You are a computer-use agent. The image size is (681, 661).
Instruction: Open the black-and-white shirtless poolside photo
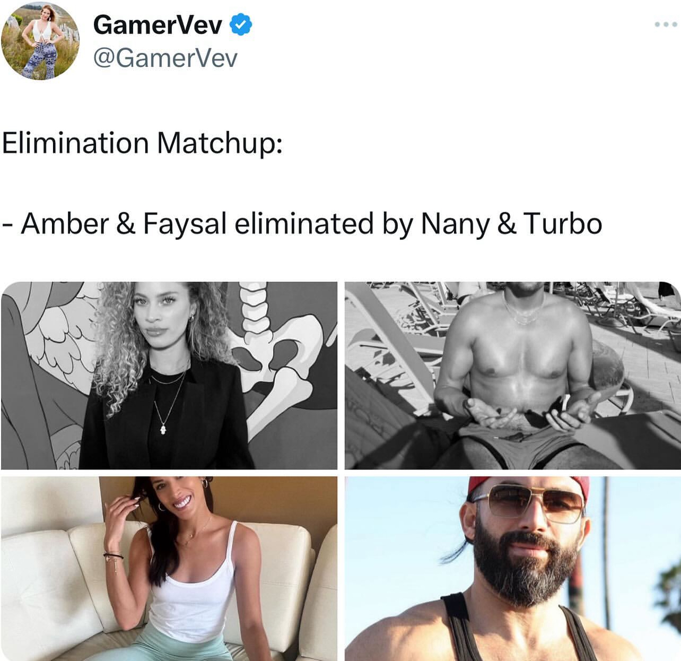pyautogui.click(x=513, y=376)
